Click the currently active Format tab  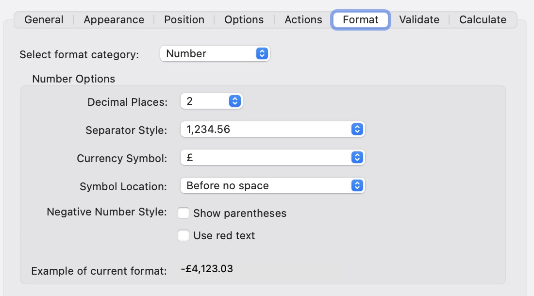click(x=360, y=20)
